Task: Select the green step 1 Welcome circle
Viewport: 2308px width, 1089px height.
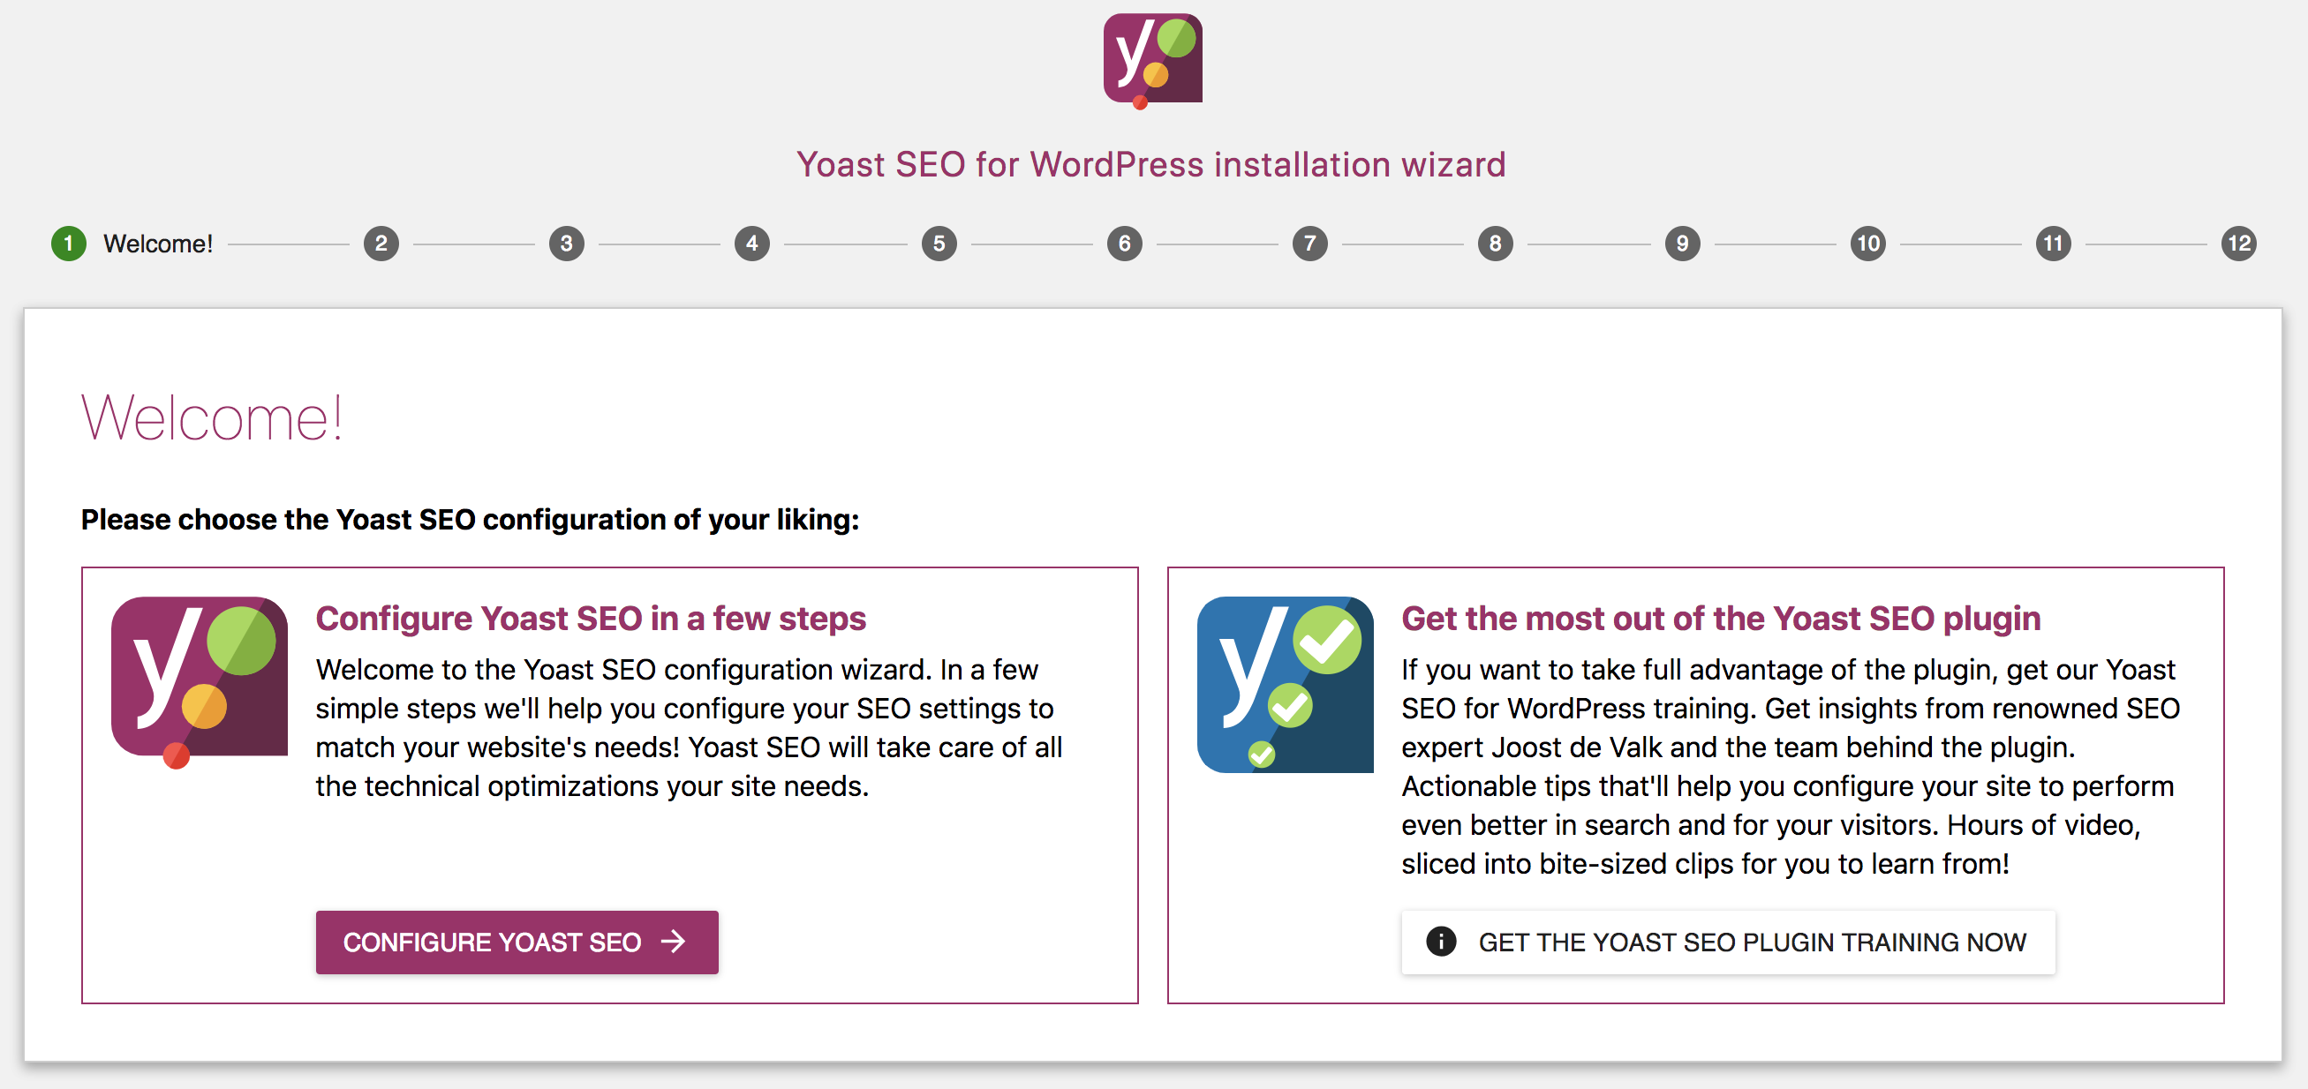Action: coord(69,244)
